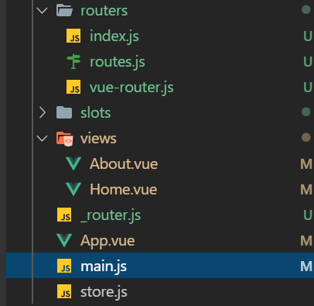Click the JS icon beside store.js
The width and height of the screenshot is (314, 306).
[64, 292]
